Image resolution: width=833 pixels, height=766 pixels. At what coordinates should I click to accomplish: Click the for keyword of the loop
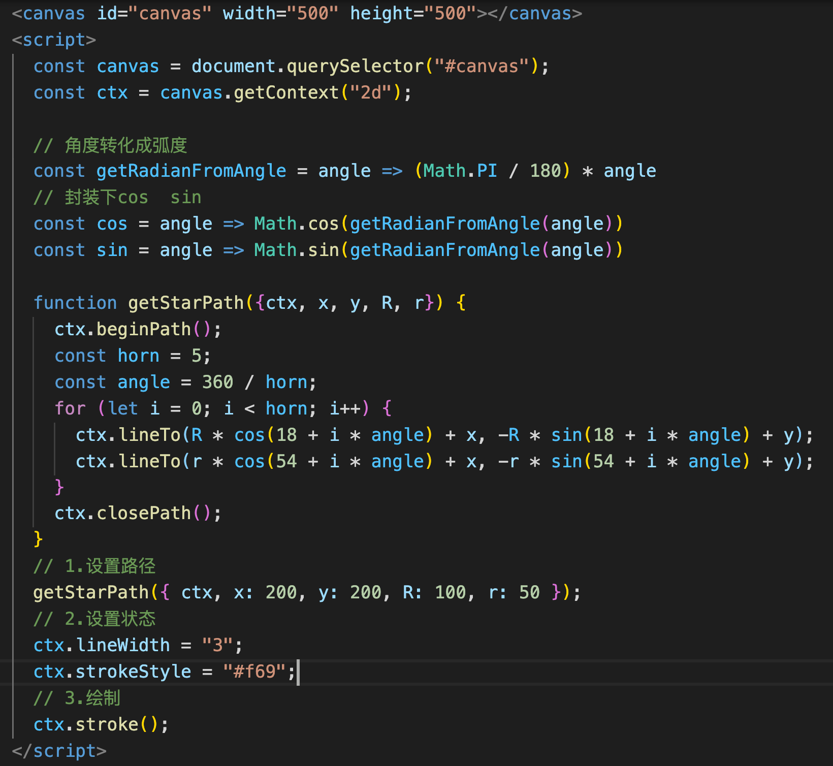pyautogui.click(x=71, y=408)
